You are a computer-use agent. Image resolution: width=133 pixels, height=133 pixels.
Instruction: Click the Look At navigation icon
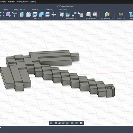(56, 123)
